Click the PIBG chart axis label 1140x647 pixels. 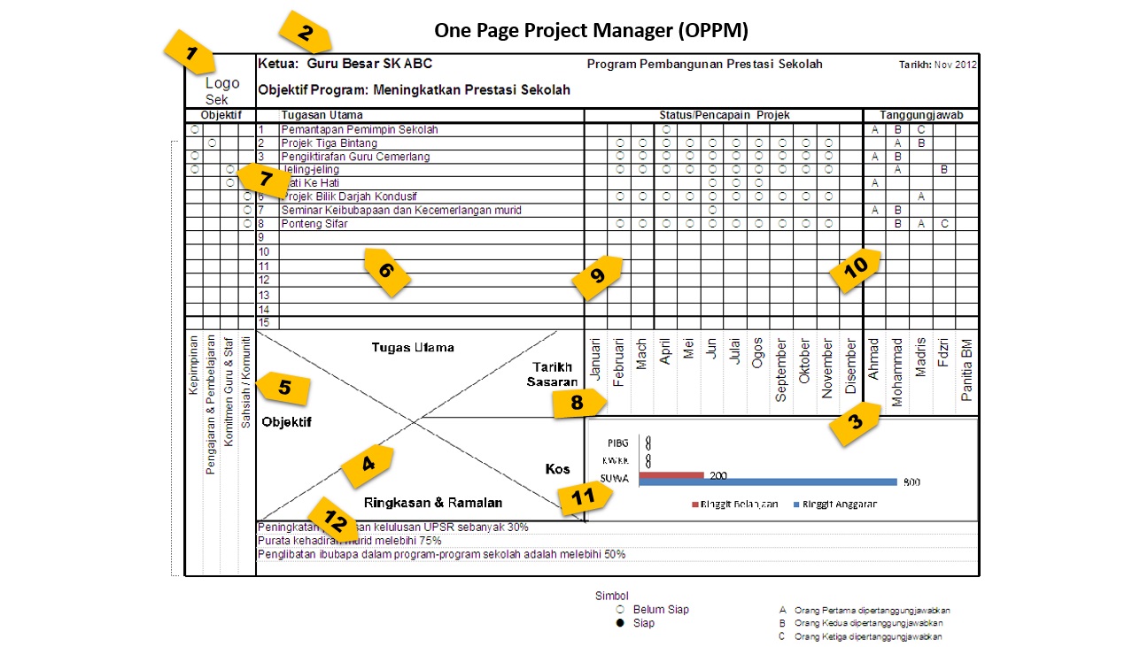(618, 442)
